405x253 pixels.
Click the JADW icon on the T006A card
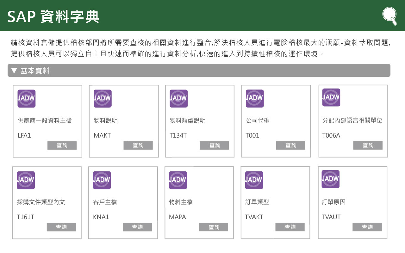coord(331,97)
